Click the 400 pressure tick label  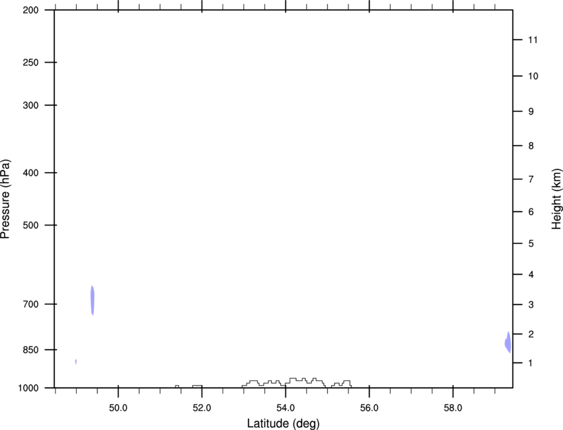pos(30,173)
